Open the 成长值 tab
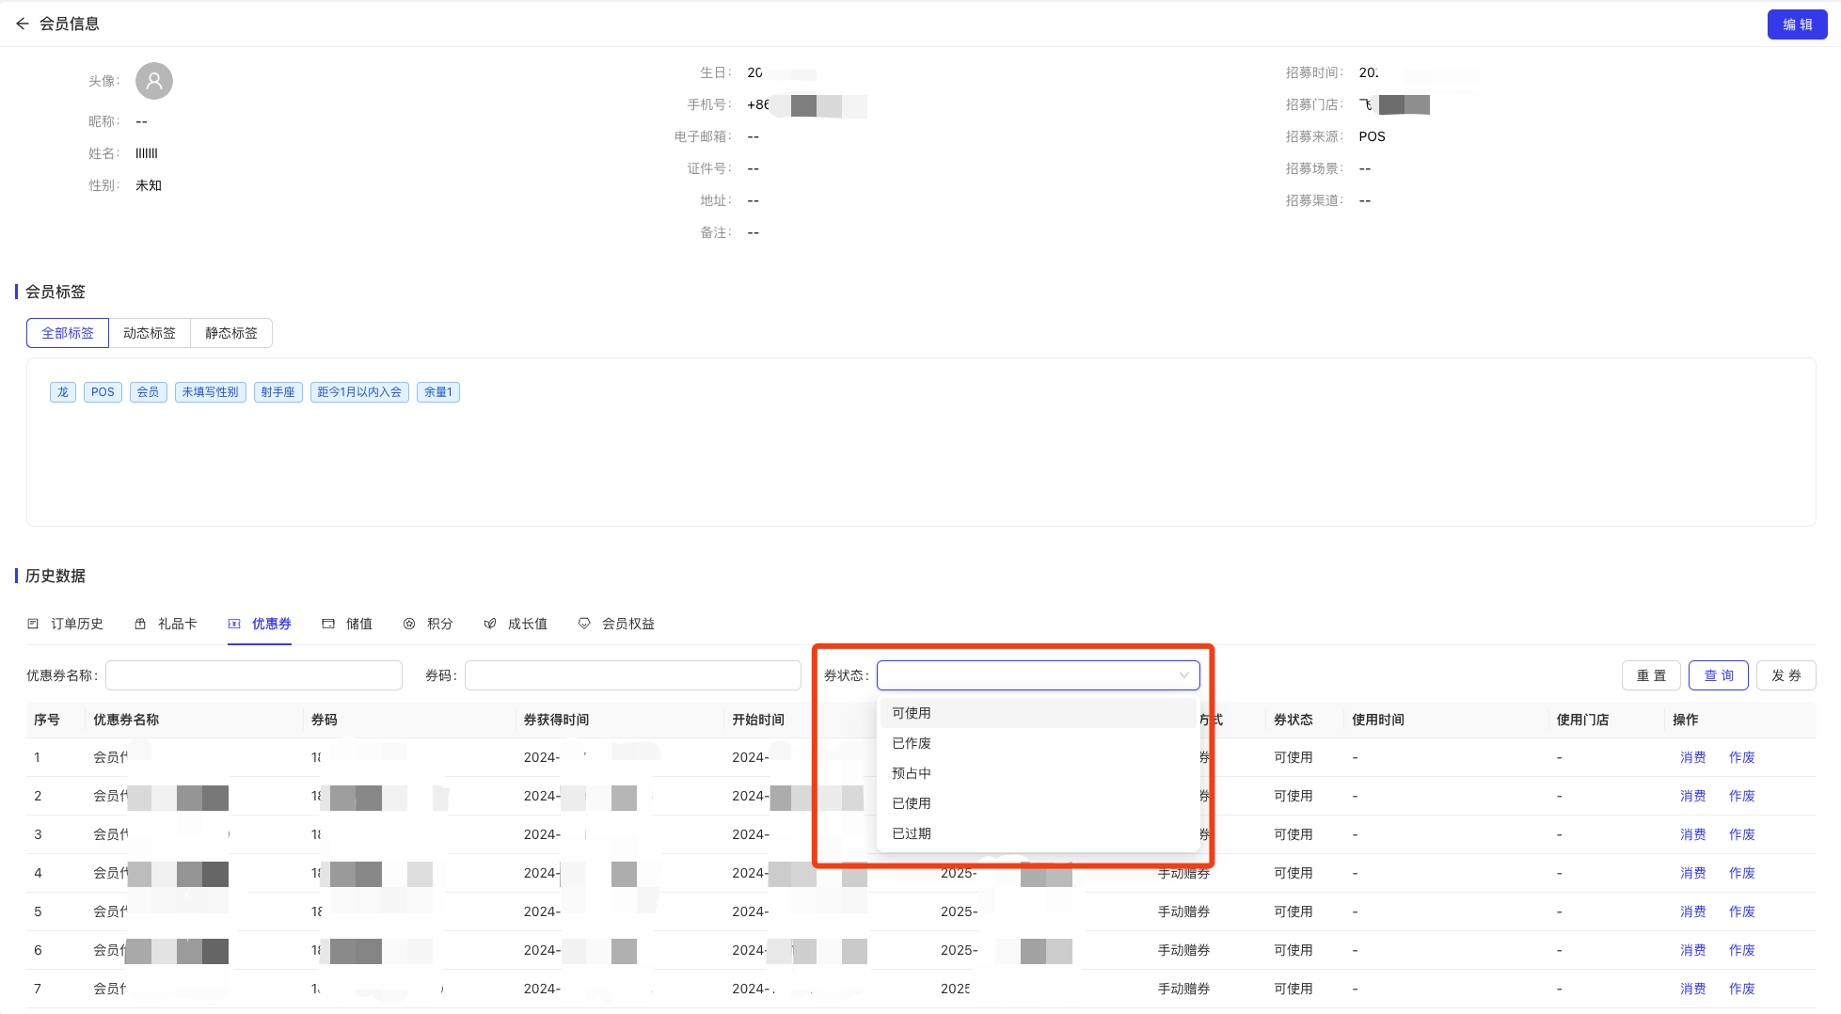The height and width of the screenshot is (1014, 1841). pos(516,624)
